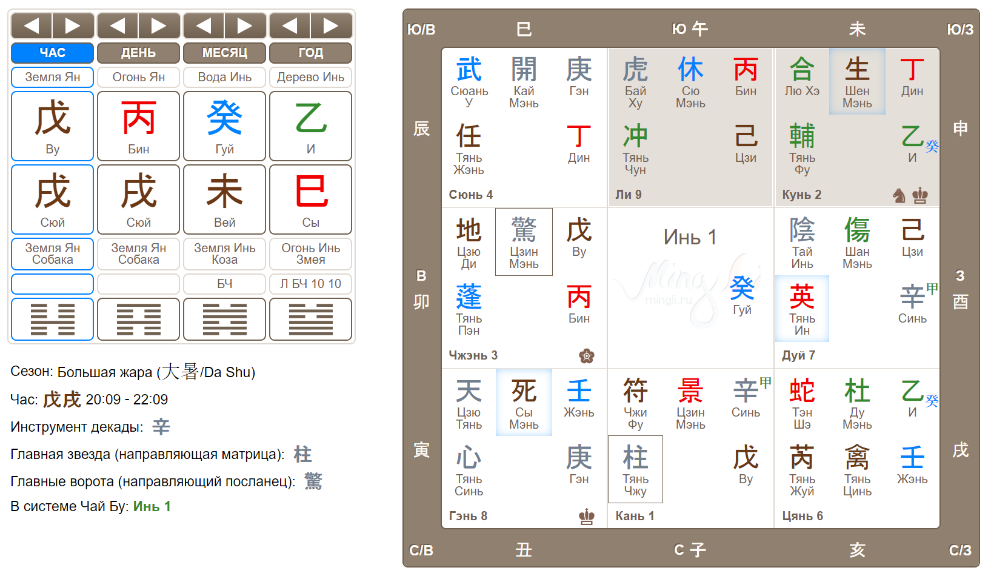
Task: Click the horse icon in Кунь 2 palace
Action: click(899, 195)
